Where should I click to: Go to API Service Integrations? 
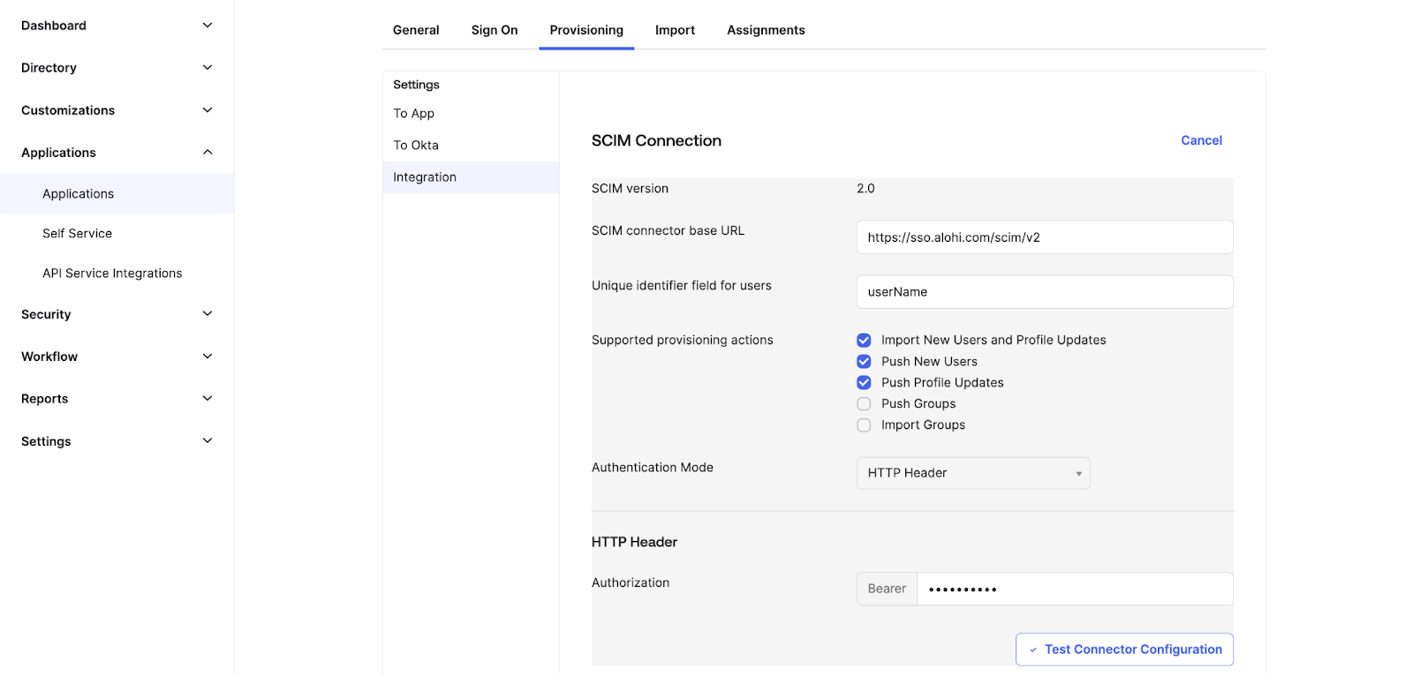112,274
